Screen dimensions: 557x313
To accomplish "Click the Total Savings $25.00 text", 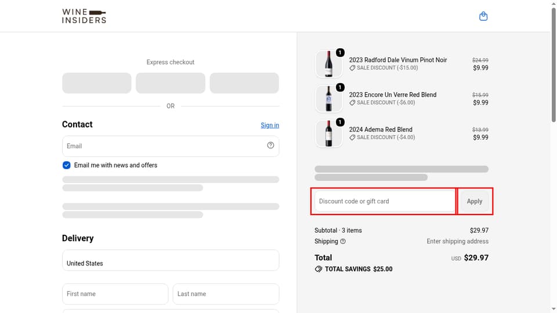I will click(359, 269).
